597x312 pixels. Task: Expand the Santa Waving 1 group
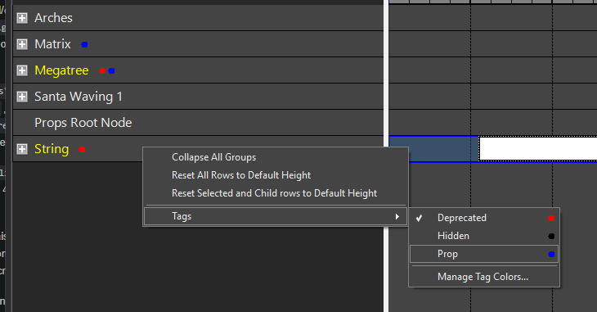(22, 97)
